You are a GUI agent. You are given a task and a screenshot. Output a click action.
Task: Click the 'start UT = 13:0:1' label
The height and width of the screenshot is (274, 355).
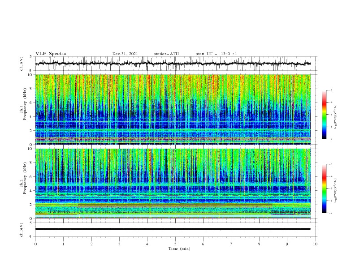click(216, 54)
